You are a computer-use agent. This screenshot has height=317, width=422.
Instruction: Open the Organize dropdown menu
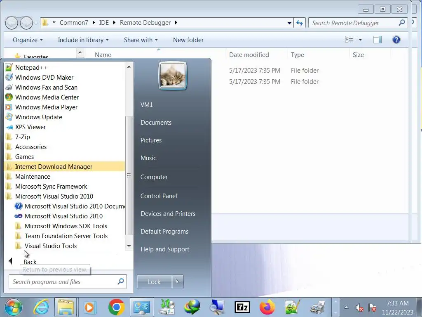coord(28,40)
